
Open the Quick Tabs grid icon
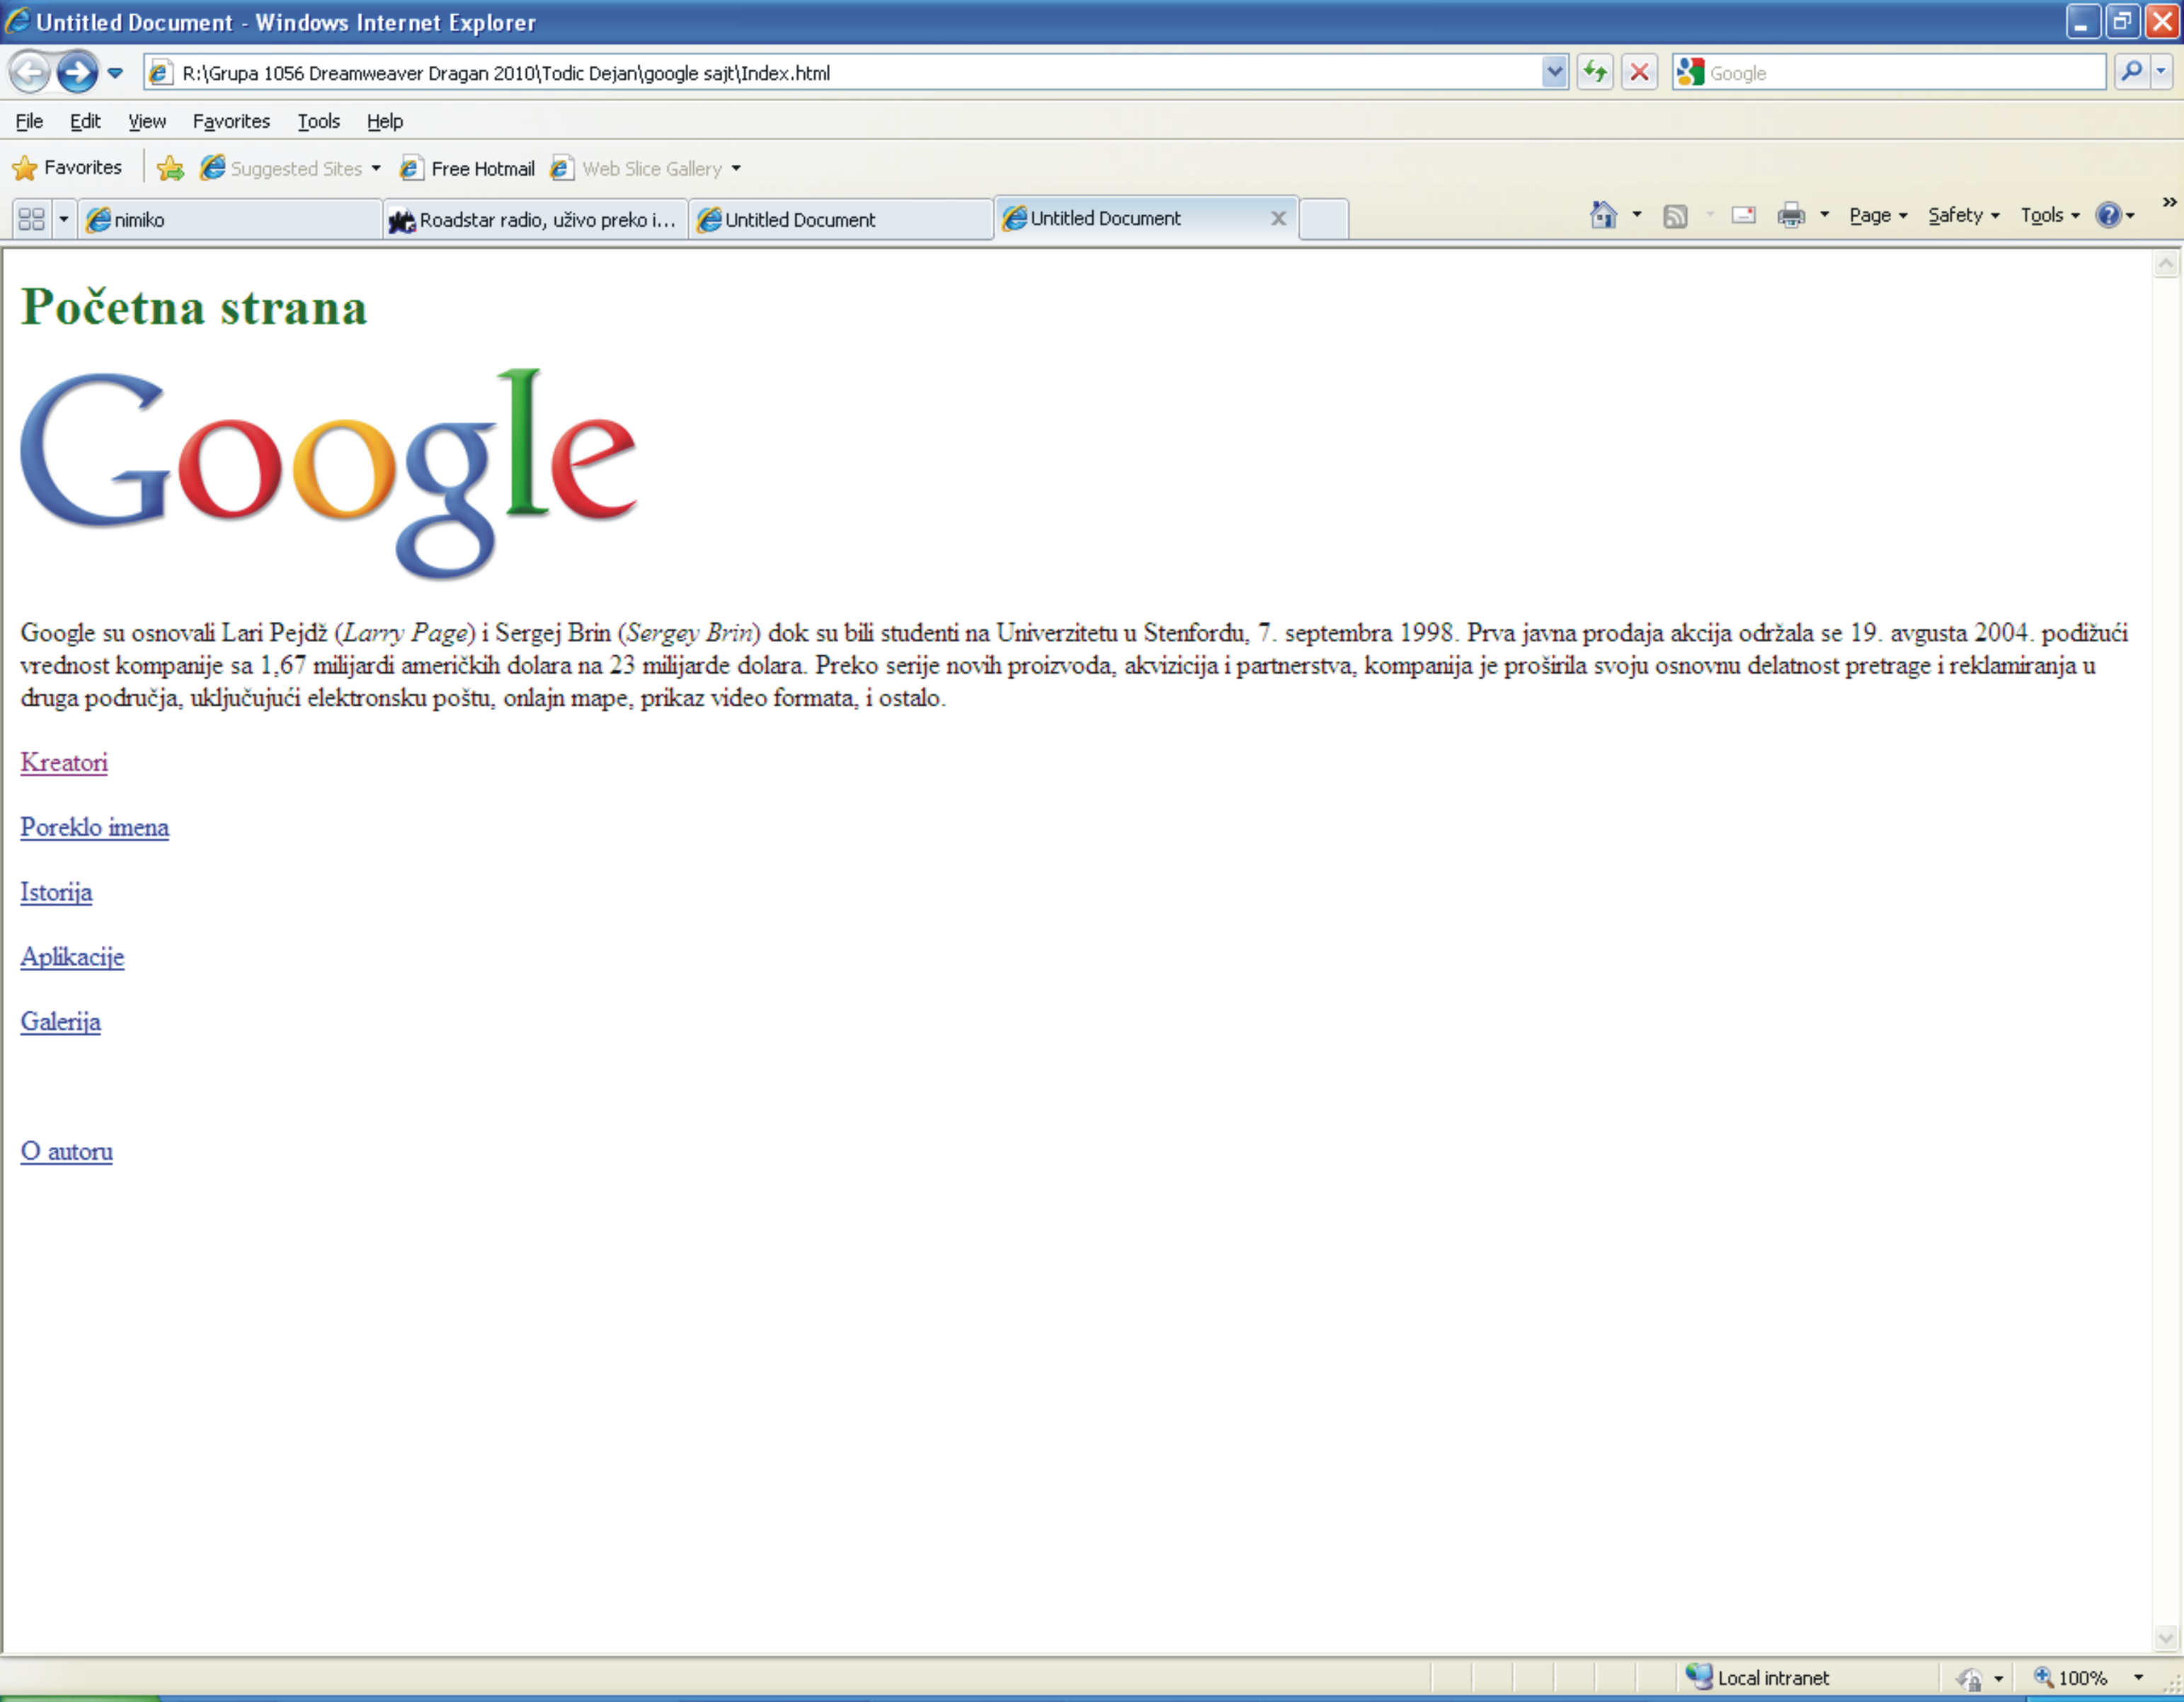32,219
